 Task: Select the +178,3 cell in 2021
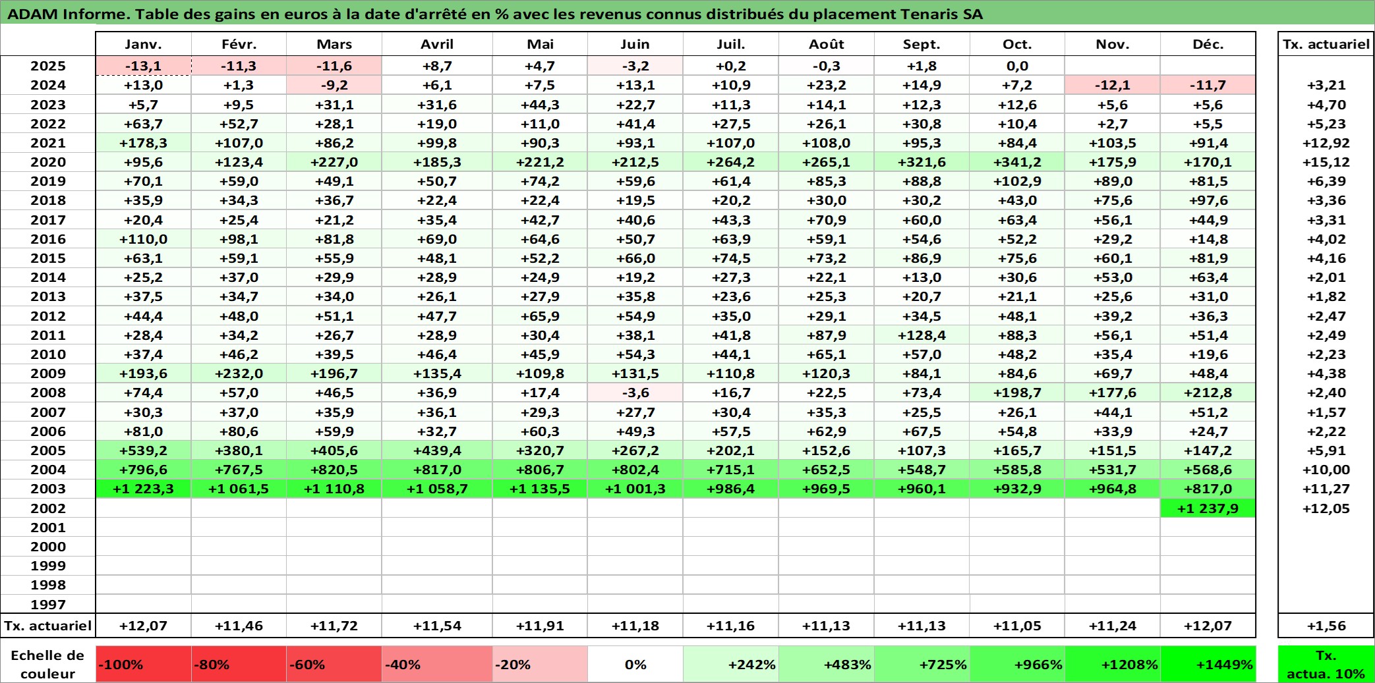(144, 143)
